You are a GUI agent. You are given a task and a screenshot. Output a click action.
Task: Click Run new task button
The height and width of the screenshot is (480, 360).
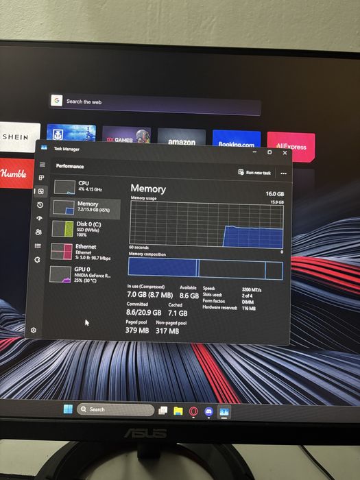[254, 172]
